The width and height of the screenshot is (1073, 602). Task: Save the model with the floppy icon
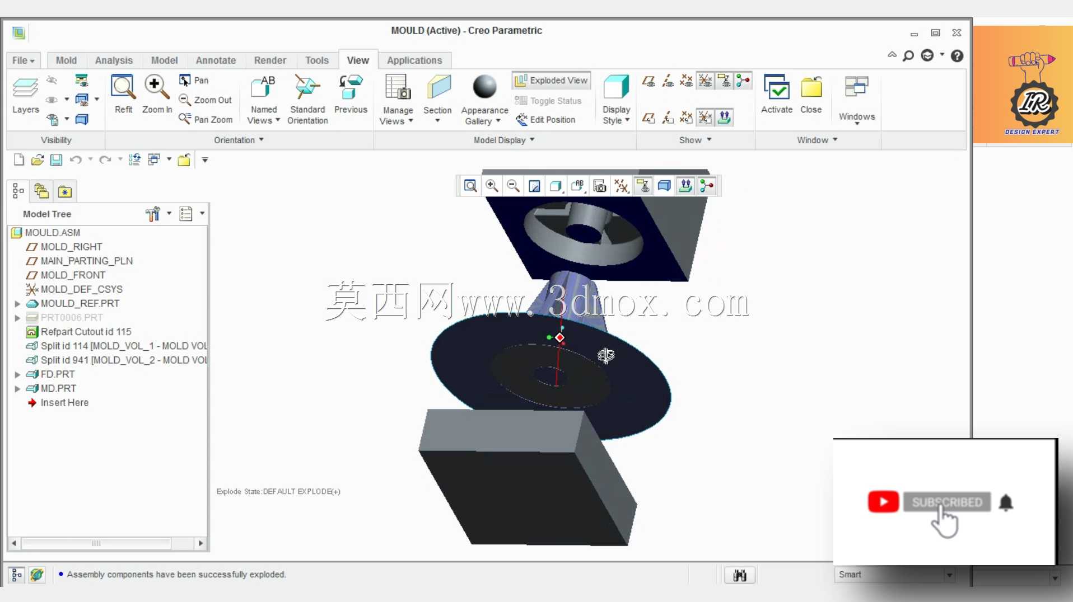click(56, 160)
